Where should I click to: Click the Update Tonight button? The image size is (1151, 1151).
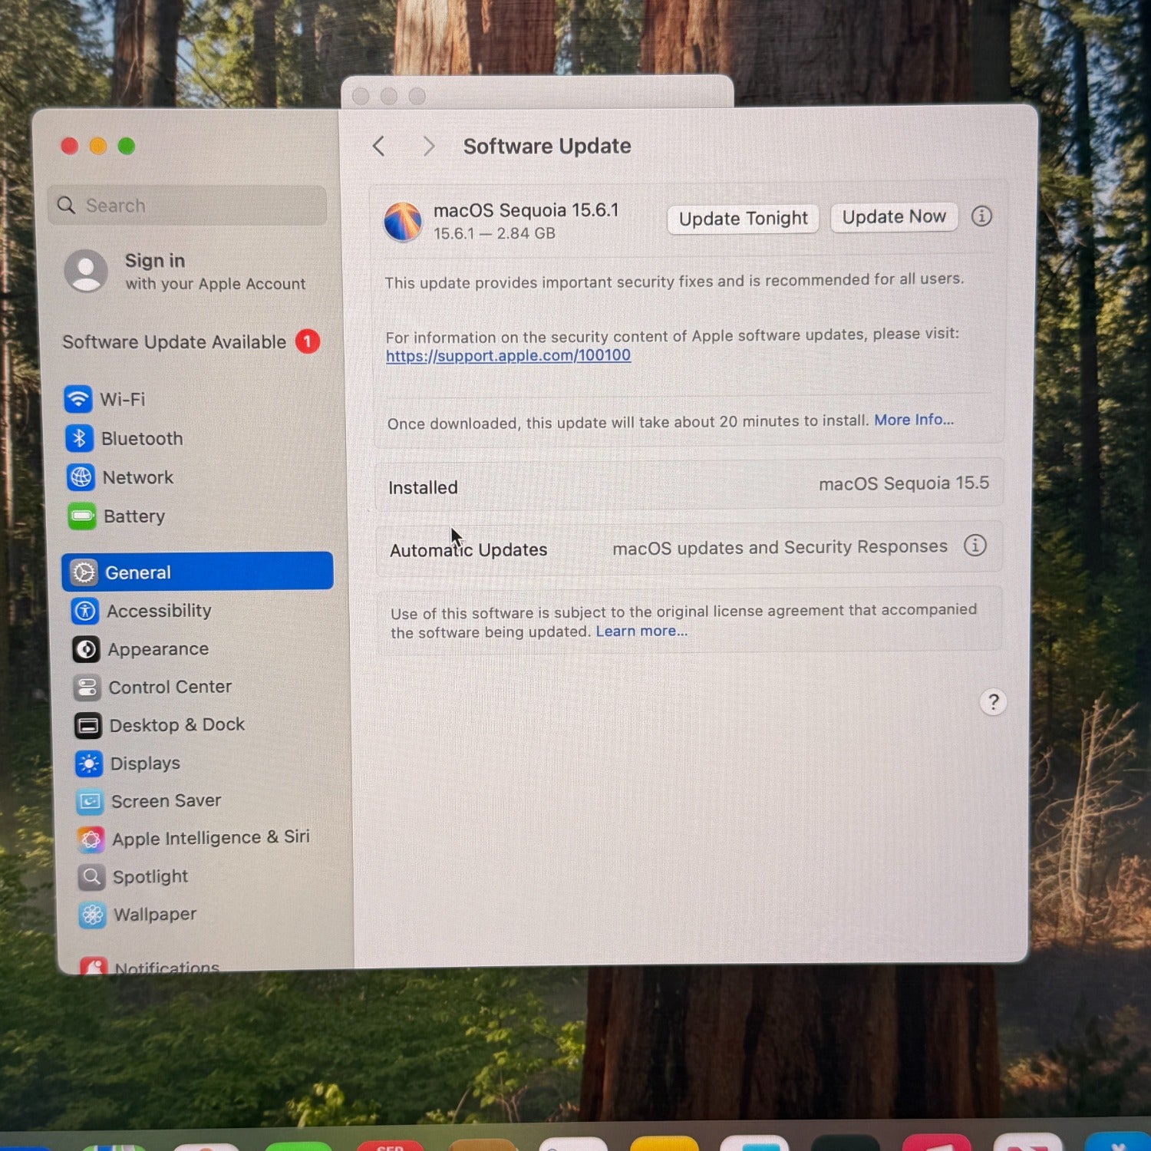point(743,219)
